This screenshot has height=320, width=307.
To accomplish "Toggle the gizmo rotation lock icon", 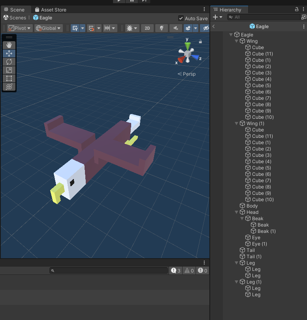I will coord(200,42).
